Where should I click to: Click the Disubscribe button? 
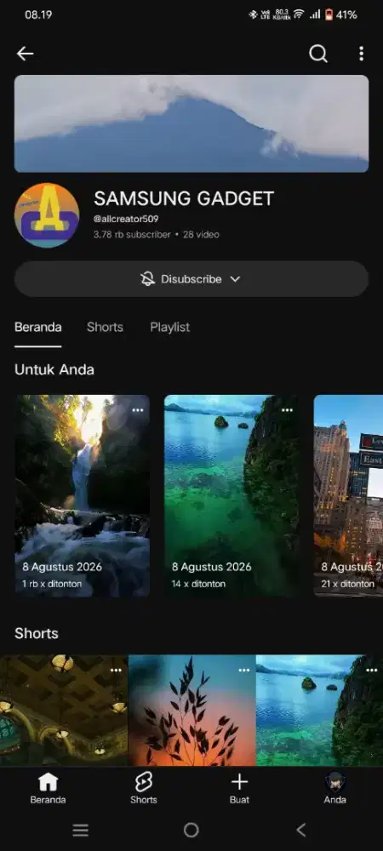191,279
